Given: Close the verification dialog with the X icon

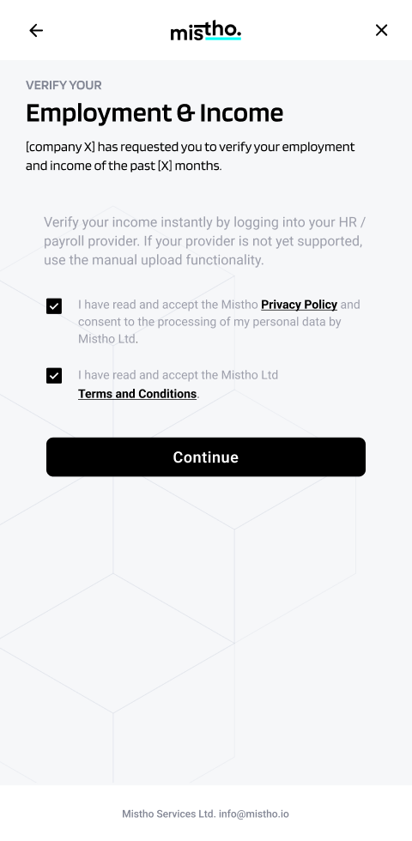Looking at the screenshot, I should pyautogui.click(x=381, y=30).
